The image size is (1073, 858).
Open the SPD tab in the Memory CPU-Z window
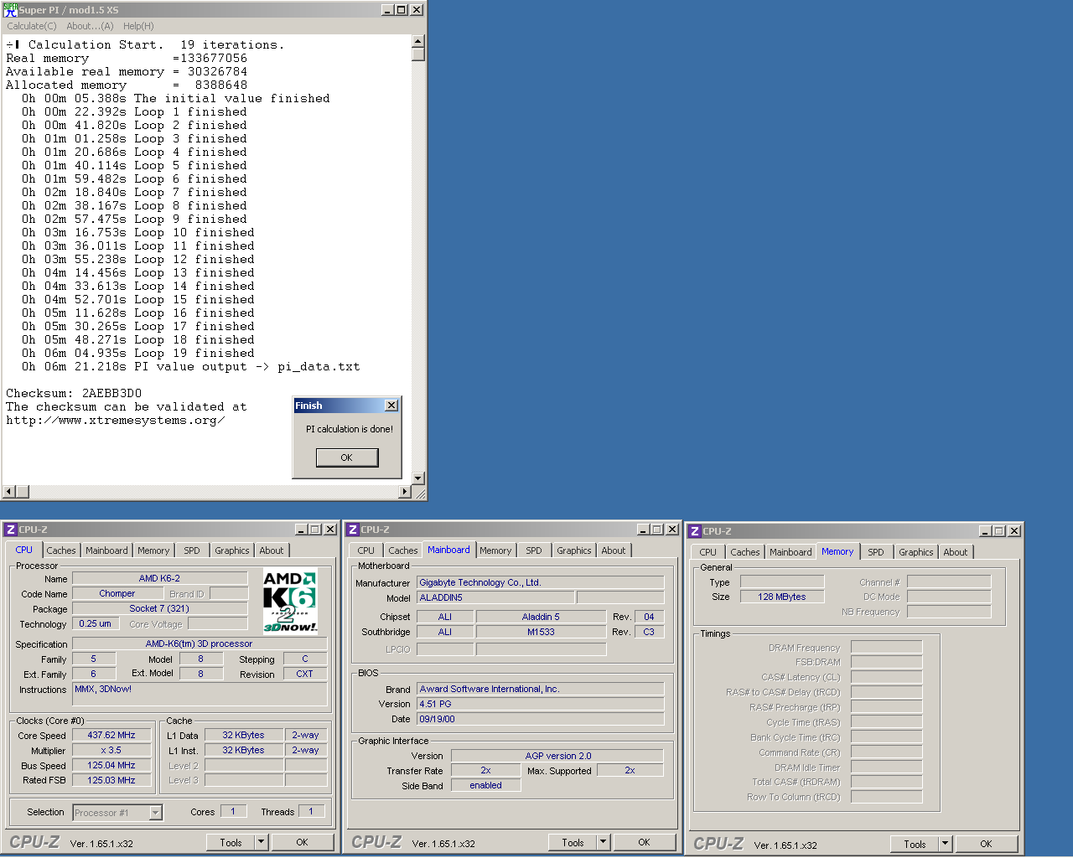coord(876,552)
